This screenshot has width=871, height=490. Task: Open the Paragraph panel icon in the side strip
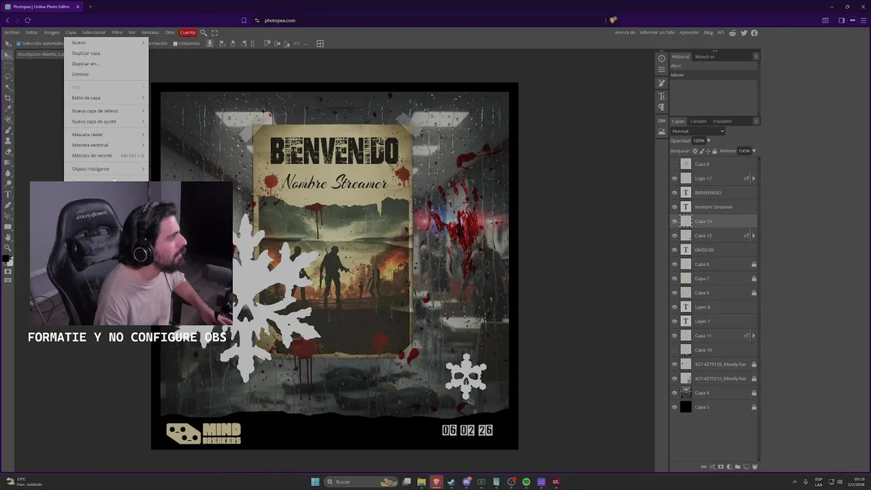pyautogui.click(x=661, y=107)
